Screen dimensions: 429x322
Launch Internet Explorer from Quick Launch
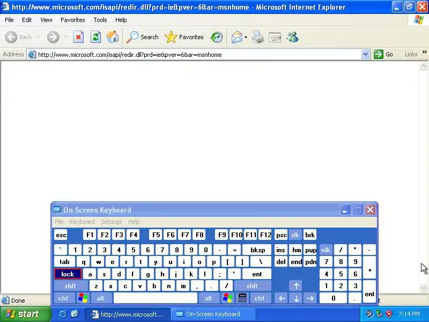(62, 314)
